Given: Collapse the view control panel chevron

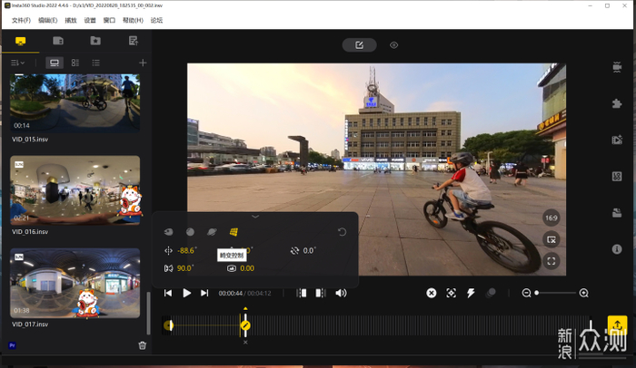Looking at the screenshot, I should click(255, 217).
